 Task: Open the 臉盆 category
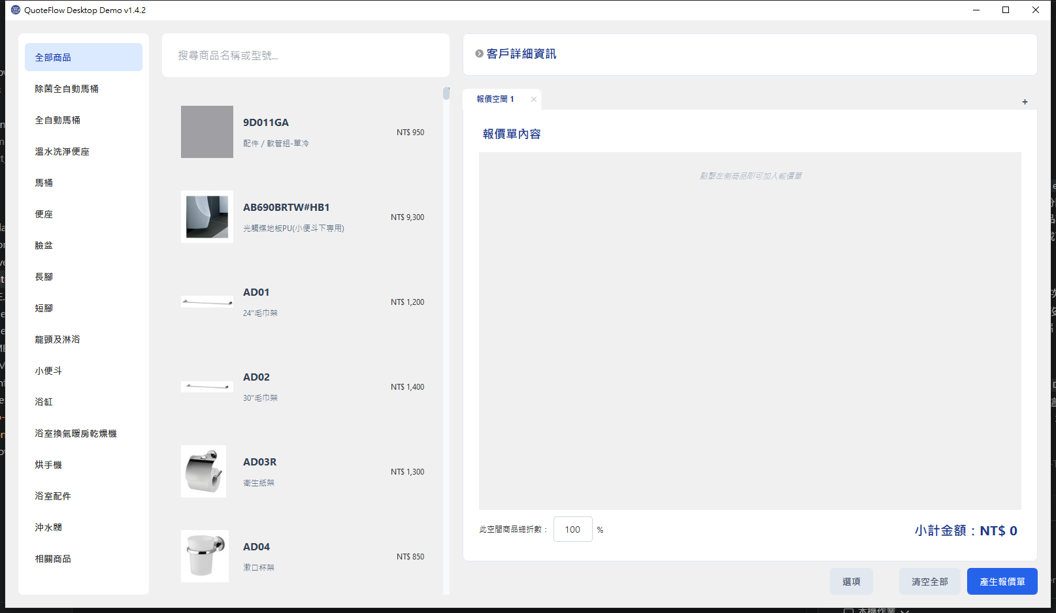(84, 245)
